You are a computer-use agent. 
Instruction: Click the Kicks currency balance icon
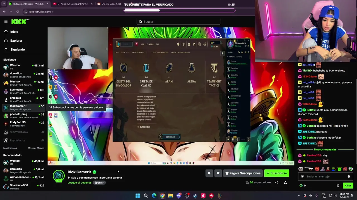(x=301, y=186)
